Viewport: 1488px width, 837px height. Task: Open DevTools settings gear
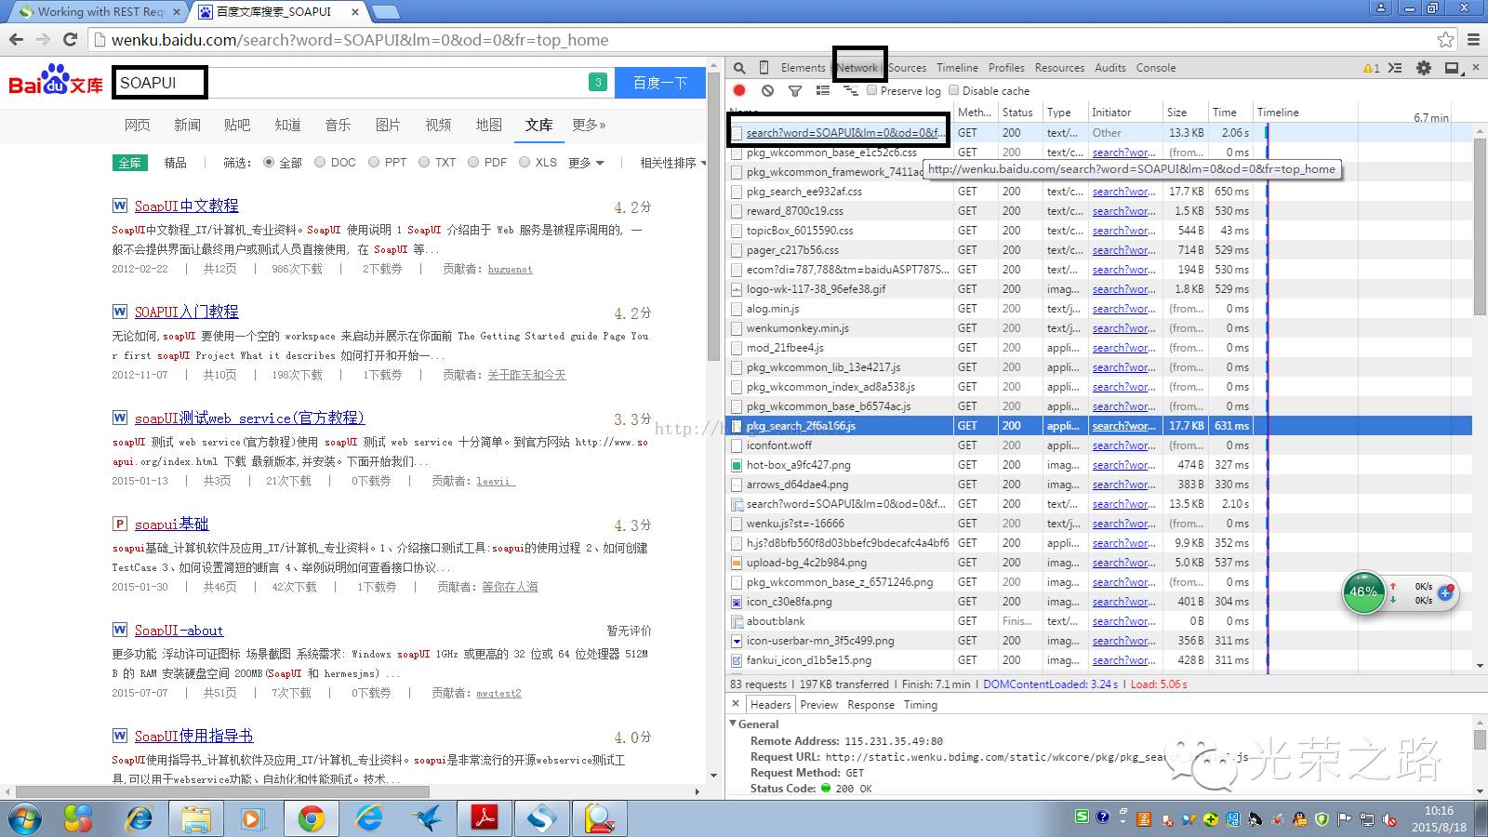coord(1423,68)
